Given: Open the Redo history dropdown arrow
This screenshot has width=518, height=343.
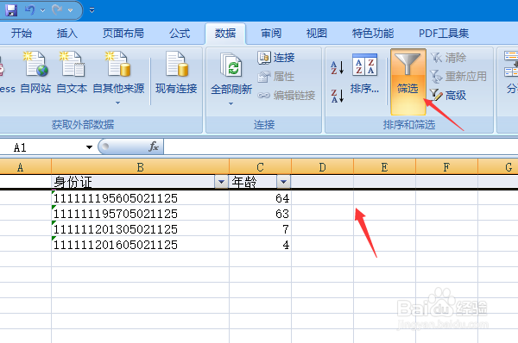Looking at the screenshot, I should click(x=71, y=10).
